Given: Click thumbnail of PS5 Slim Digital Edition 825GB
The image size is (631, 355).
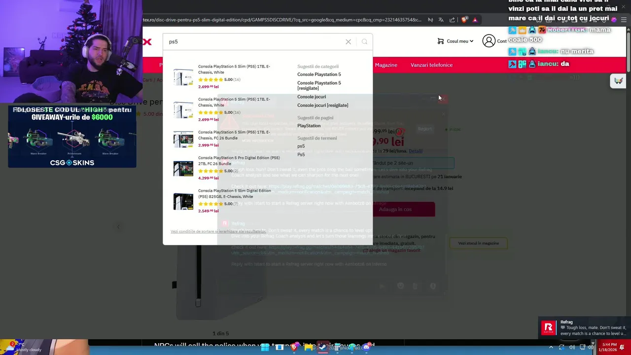Looking at the screenshot, I should click(183, 201).
